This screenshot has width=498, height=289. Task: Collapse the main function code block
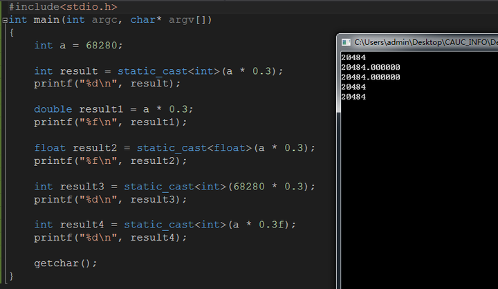coord(5,20)
